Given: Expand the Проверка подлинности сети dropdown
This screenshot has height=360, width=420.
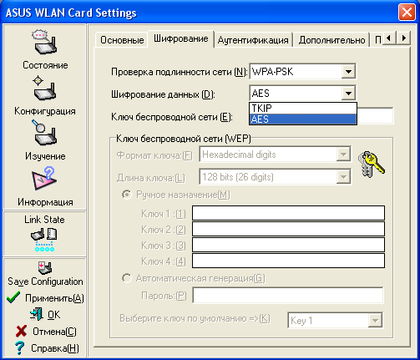Looking at the screenshot, I should pos(348,72).
